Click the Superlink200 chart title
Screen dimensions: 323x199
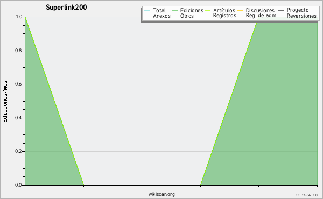tap(66, 8)
